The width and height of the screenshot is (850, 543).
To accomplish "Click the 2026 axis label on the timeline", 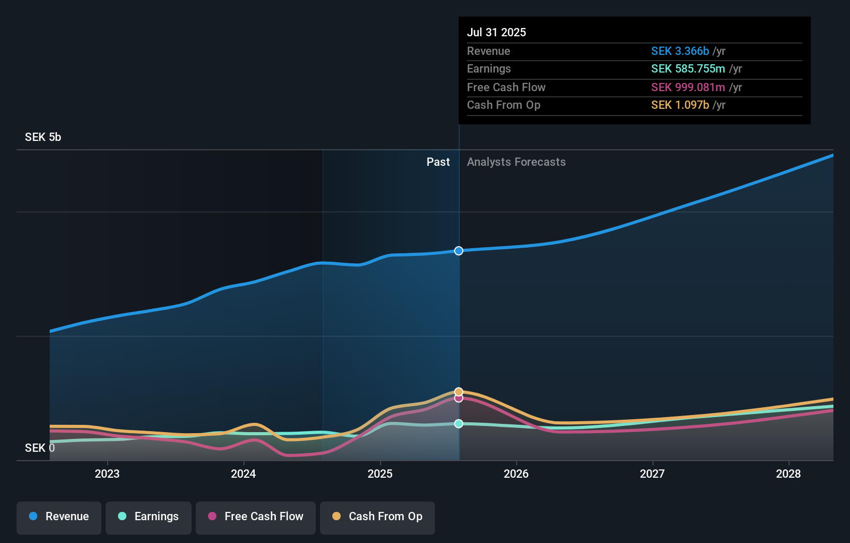I will click(x=516, y=474).
